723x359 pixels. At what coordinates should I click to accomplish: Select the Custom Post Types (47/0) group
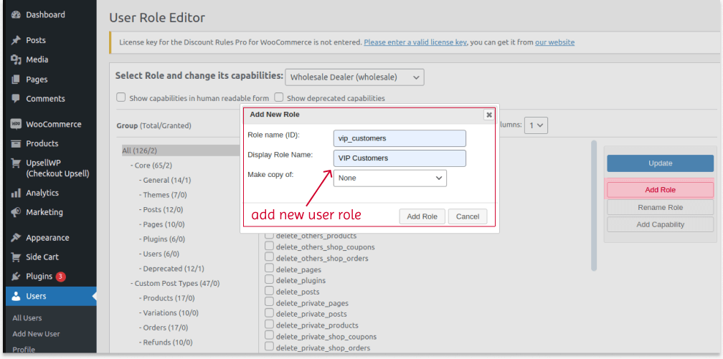175,283
